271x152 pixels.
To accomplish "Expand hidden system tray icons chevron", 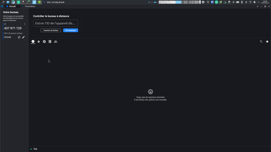I will pos(259,2).
